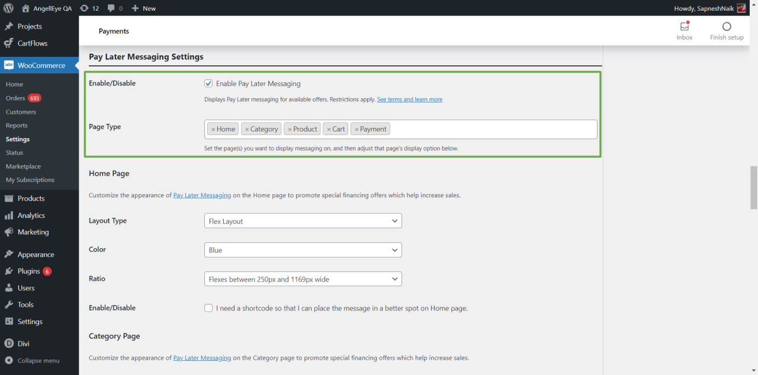The height and width of the screenshot is (375, 758).
Task: Expand the Color dropdown set to Blue
Action: [303, 250]
